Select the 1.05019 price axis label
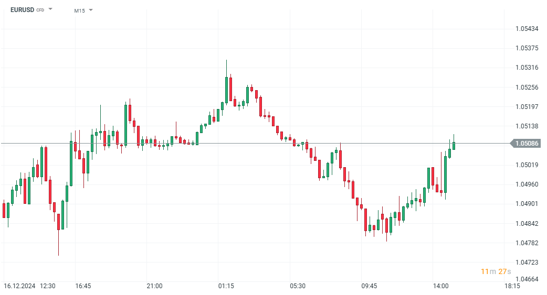This screenshot has width=547, height=295. click(x=527, y=165)
